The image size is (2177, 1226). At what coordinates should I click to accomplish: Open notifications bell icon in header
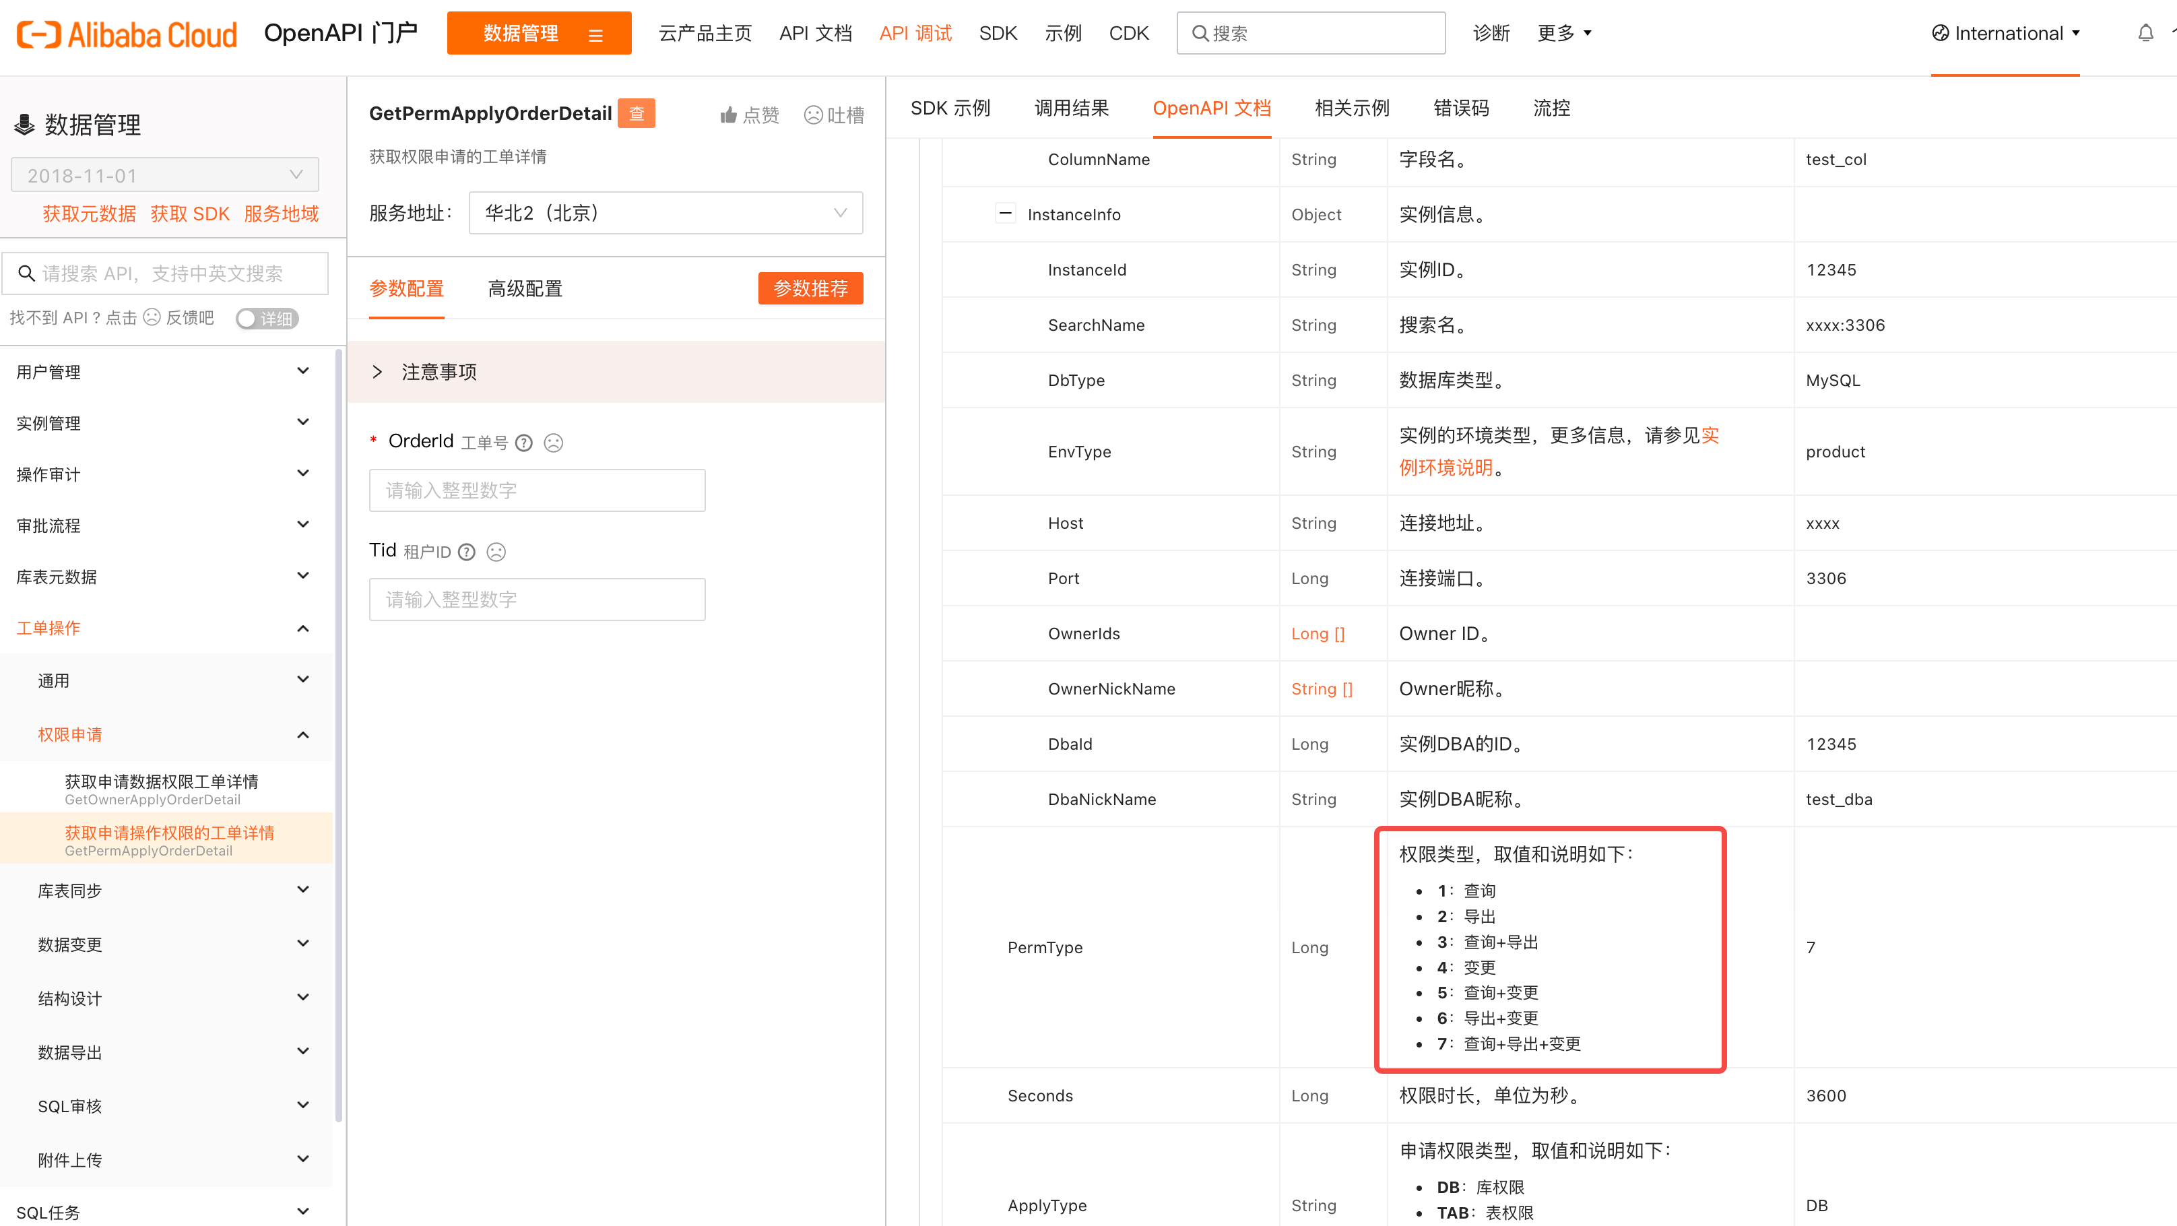coord(2145,33)
